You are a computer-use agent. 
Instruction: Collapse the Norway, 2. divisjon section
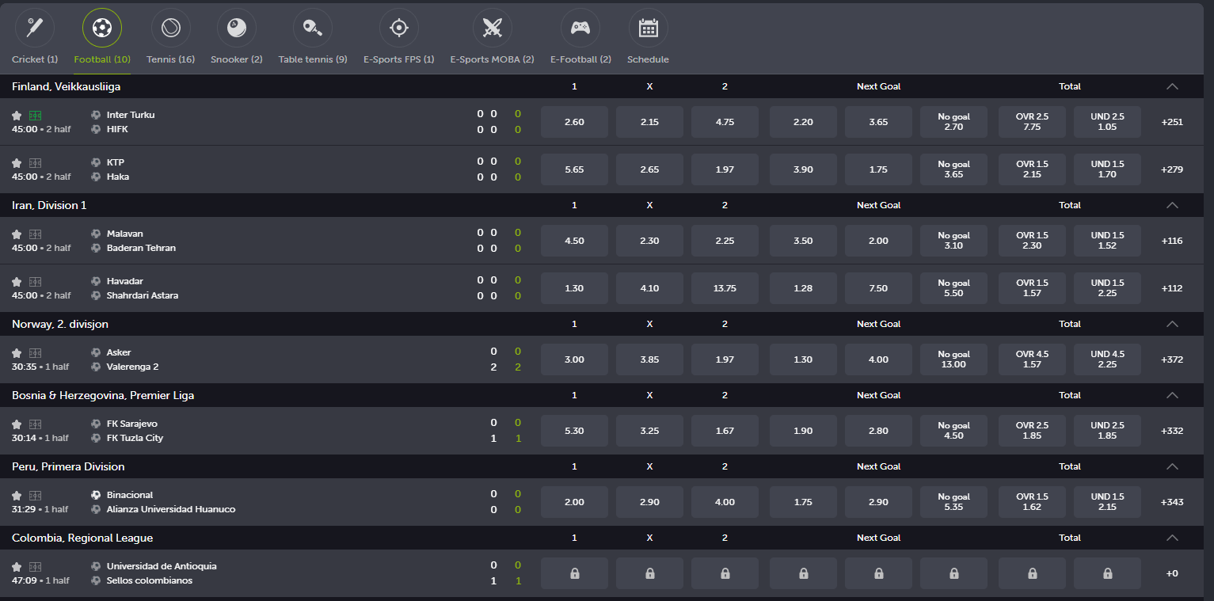tap(1172, 324)
